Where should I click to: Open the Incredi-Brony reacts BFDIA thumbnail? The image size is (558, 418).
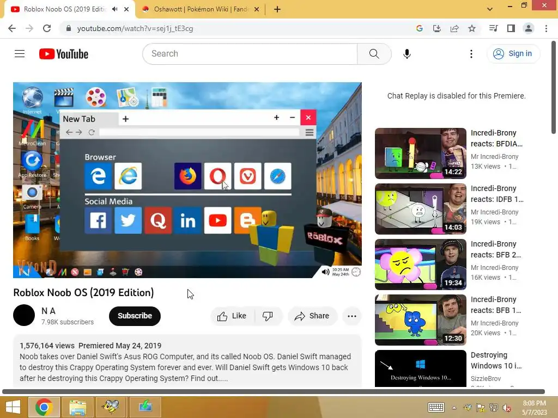[x=420, y=153]
